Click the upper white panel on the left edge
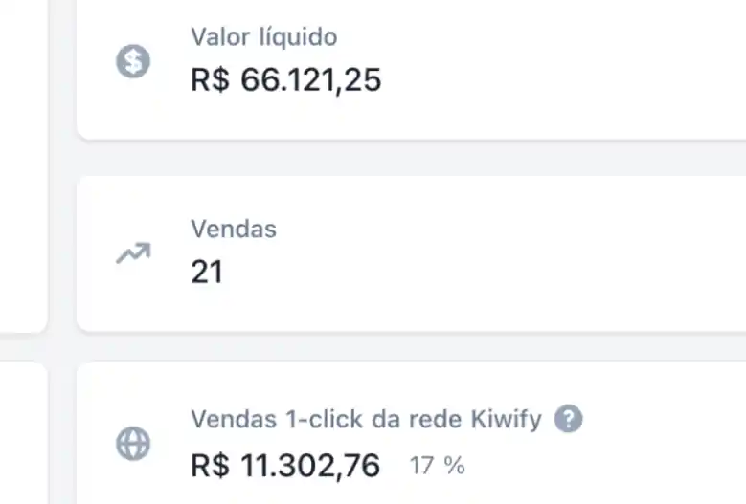The height and width of the screenshot is (504, 746). pos(21,163)
